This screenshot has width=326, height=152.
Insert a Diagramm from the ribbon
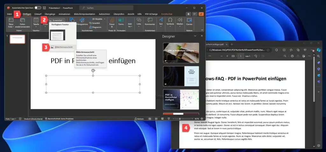[95, 27]
